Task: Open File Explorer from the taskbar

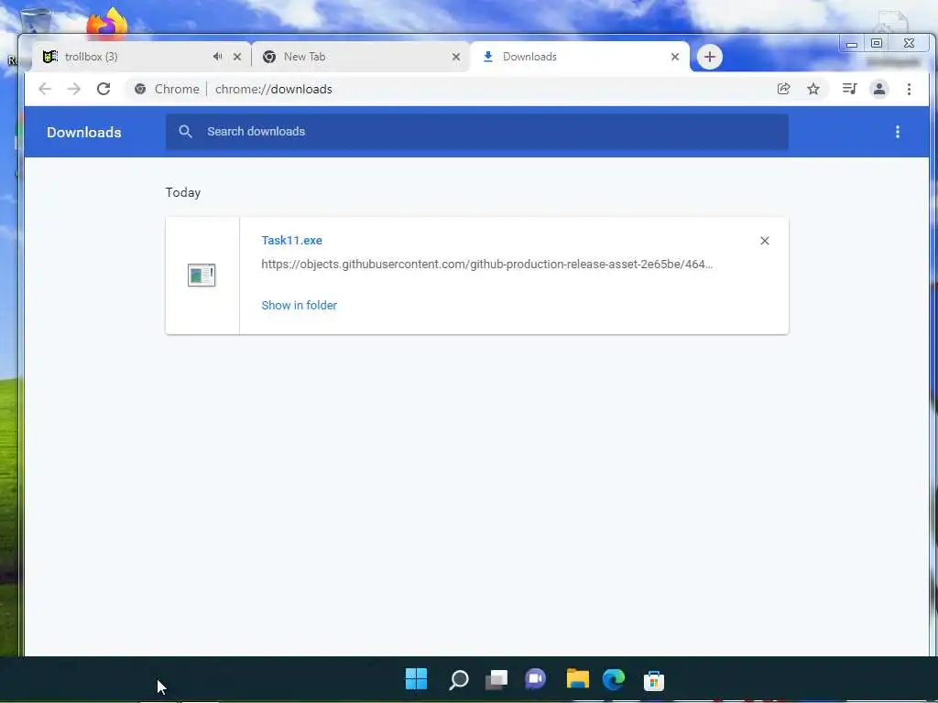Action: 578,679
